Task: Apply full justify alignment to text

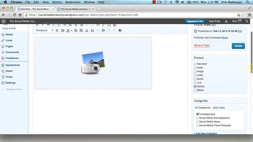Action: tap(62, 30)
